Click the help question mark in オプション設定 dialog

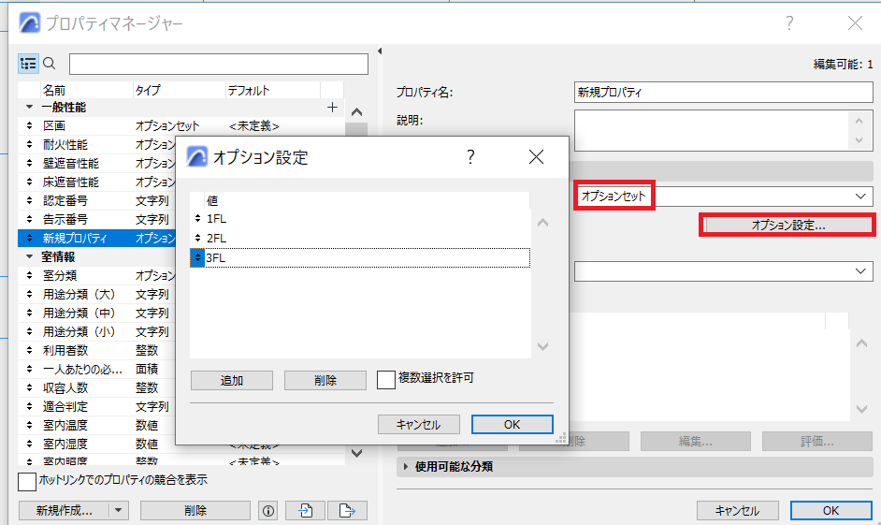point(470,157)
